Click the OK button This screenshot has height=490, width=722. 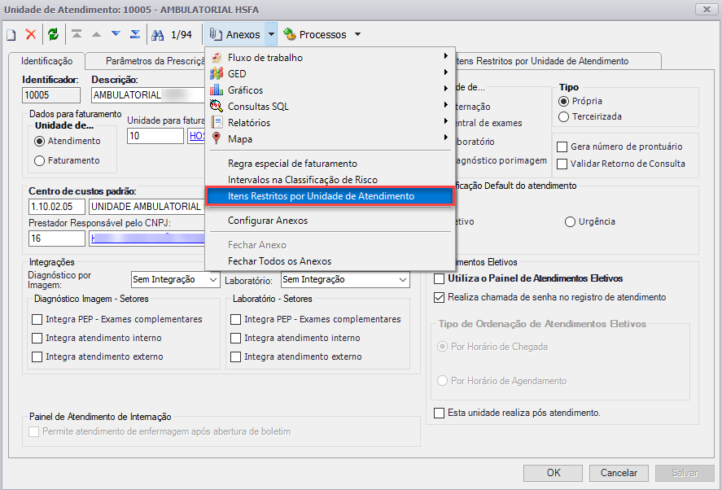pyautogui.click(x=554, y=473)
